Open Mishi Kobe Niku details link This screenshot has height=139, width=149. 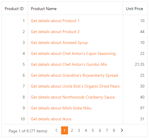[61, 108]
